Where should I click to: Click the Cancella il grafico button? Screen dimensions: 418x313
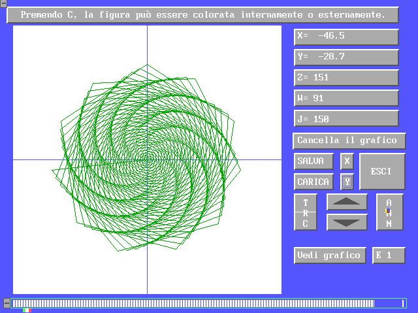[349, 140]
